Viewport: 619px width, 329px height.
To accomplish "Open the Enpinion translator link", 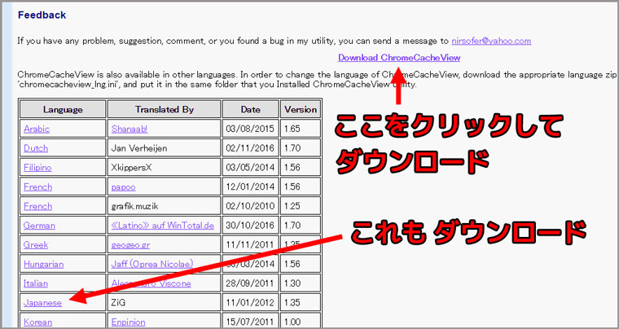I will [x=130, y=322].
